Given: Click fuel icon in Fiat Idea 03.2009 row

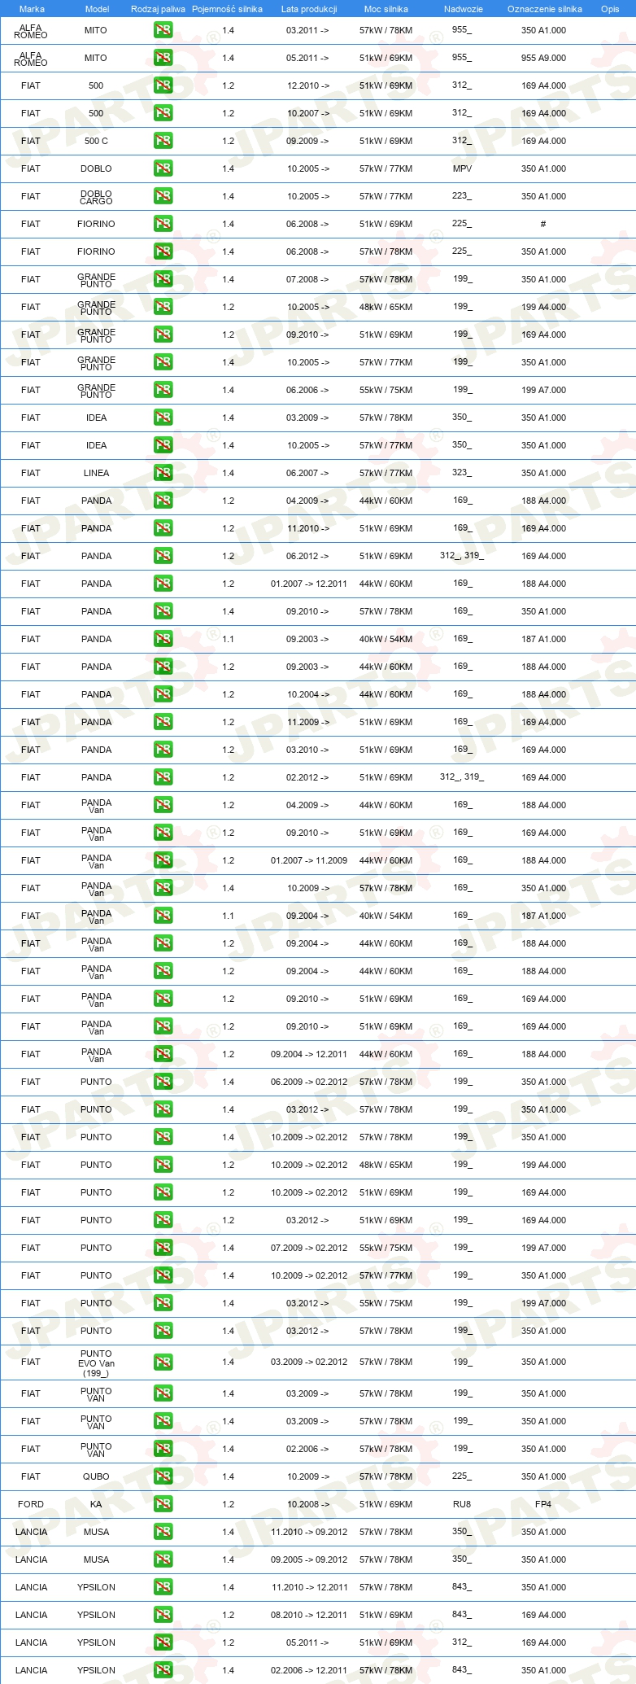Looking at the screenshot, I should pos(163,418).
